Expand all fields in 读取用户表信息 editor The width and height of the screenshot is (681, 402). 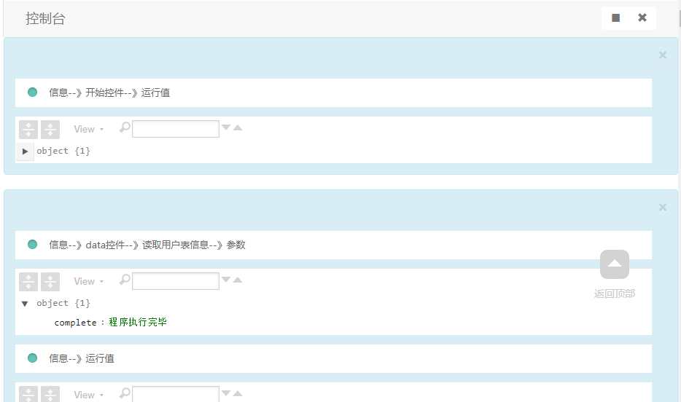coord(28,282)
